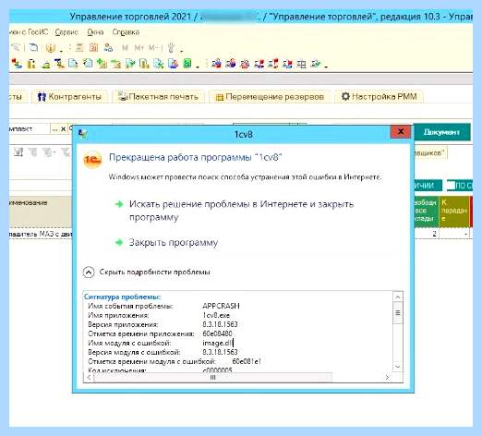Screen dimensions: 482x436
Task: Click image.dll module name value
Action: click(x=218, y=343)
